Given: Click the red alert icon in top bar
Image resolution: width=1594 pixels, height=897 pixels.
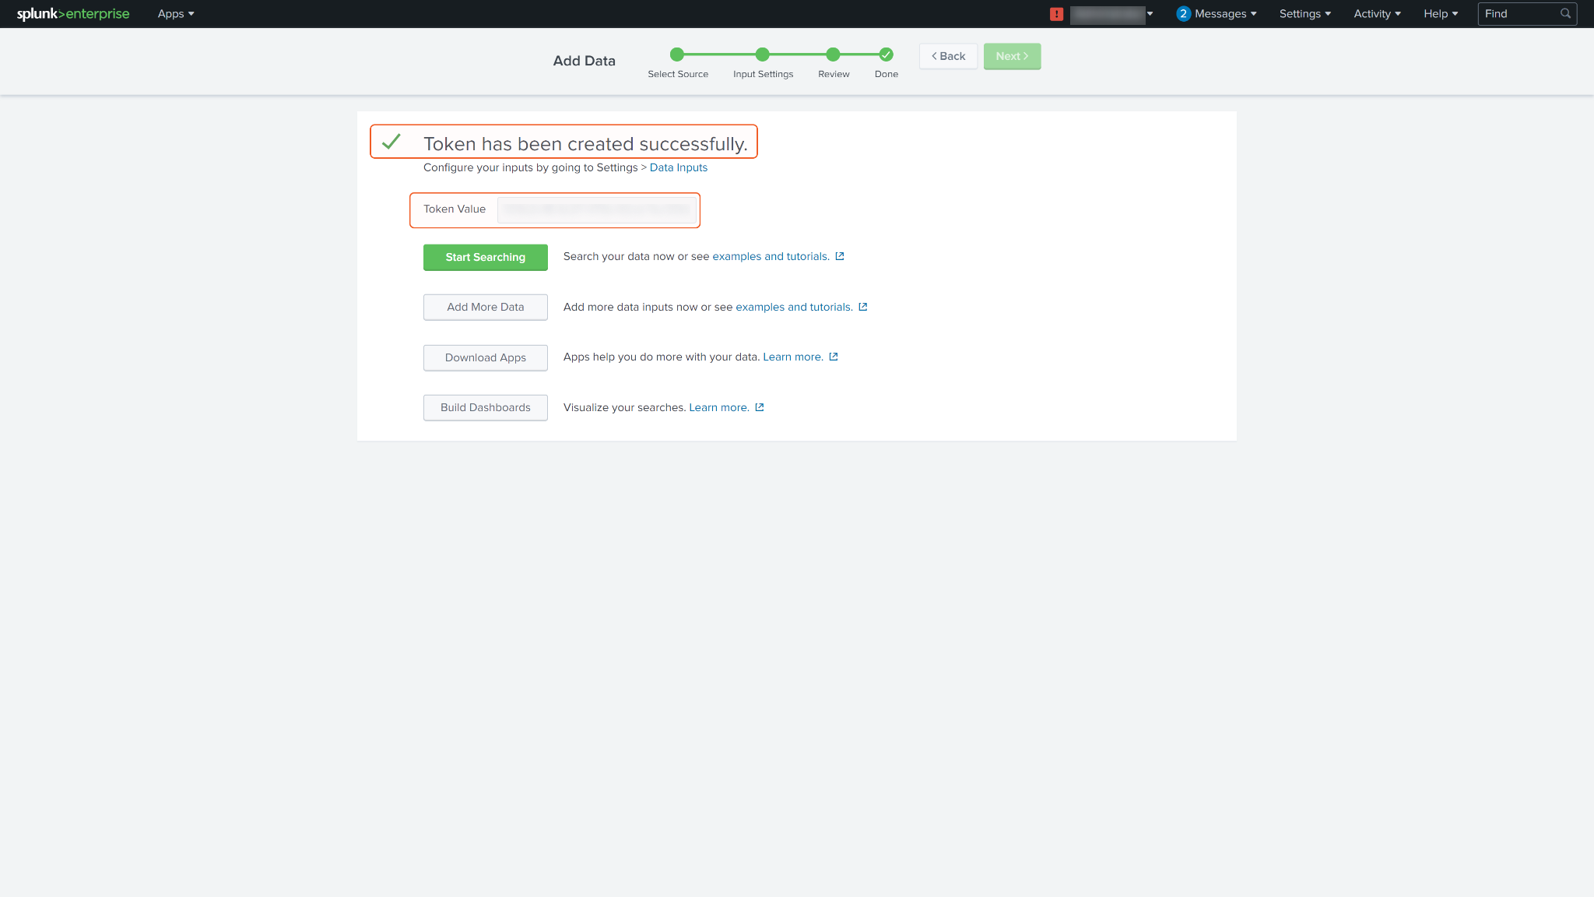Looking at the screenshot, I should 1056,14.
